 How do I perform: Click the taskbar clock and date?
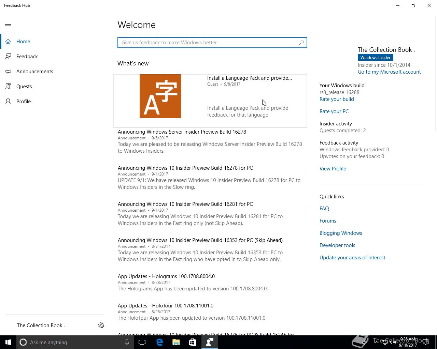point(408,342)
